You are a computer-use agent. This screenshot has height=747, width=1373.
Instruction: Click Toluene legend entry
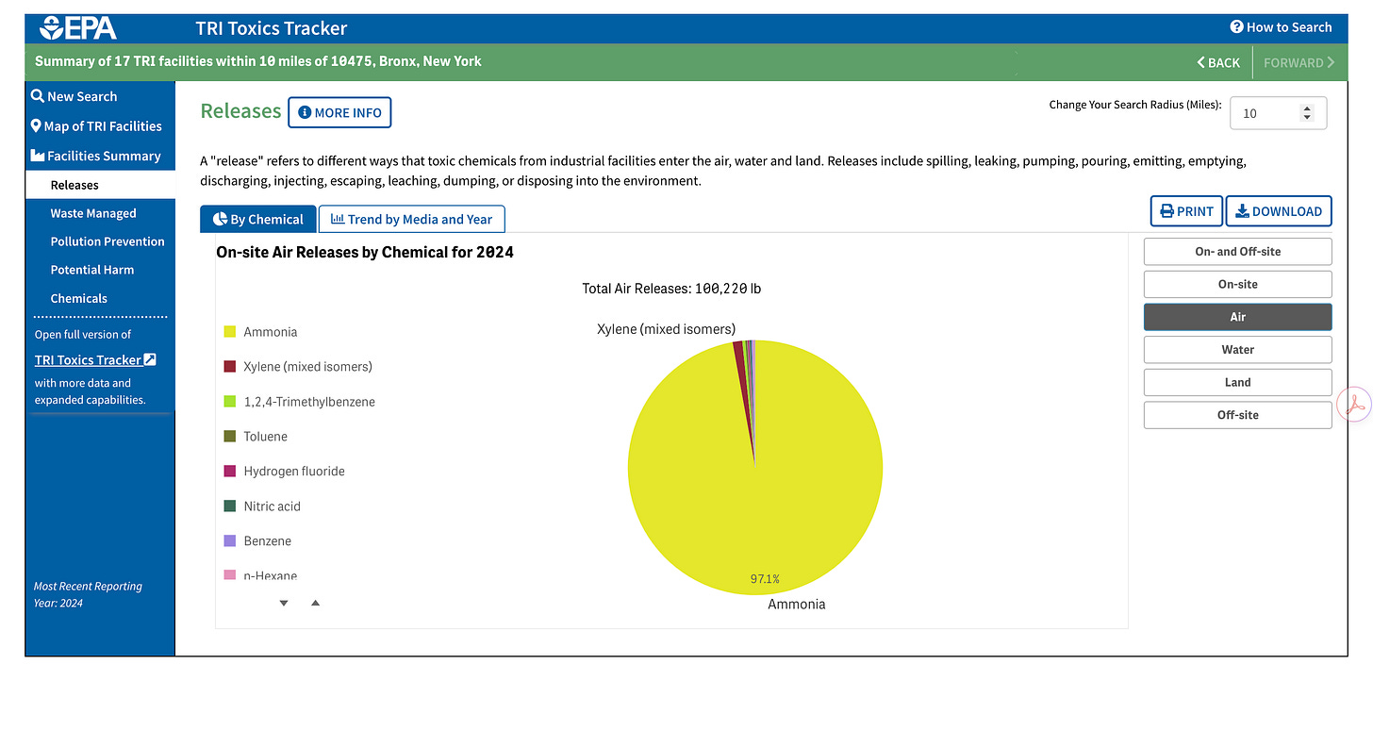tap(256, 437)
